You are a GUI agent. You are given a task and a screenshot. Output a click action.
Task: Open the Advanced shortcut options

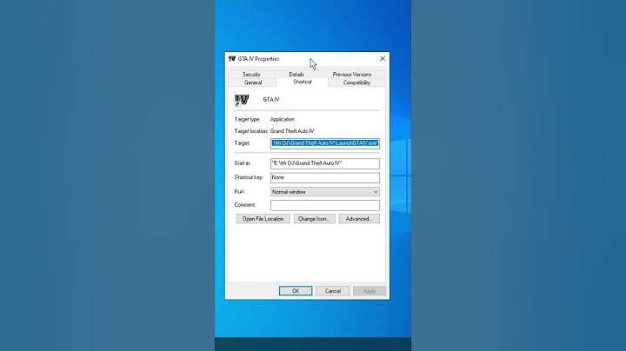(359, 219)
